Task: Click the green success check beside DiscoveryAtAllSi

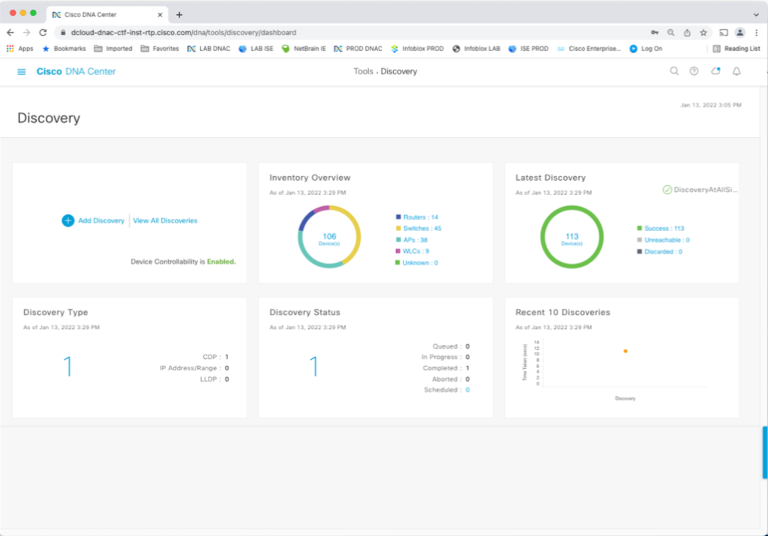Action: [x=666, y=189]
